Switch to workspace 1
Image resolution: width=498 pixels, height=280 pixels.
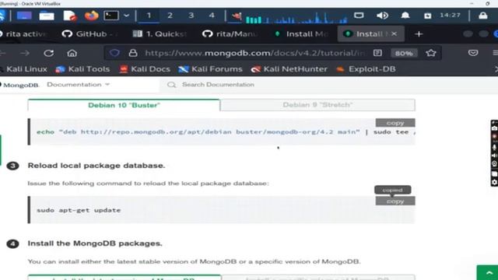(149, 16)
